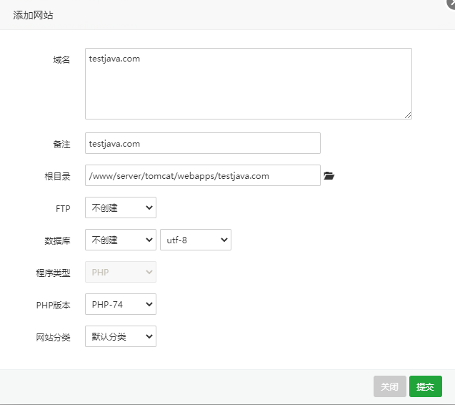The image size is (455, 405).
Task: Open folder browser icon beside root directory
Action: [x=329, y=175]
